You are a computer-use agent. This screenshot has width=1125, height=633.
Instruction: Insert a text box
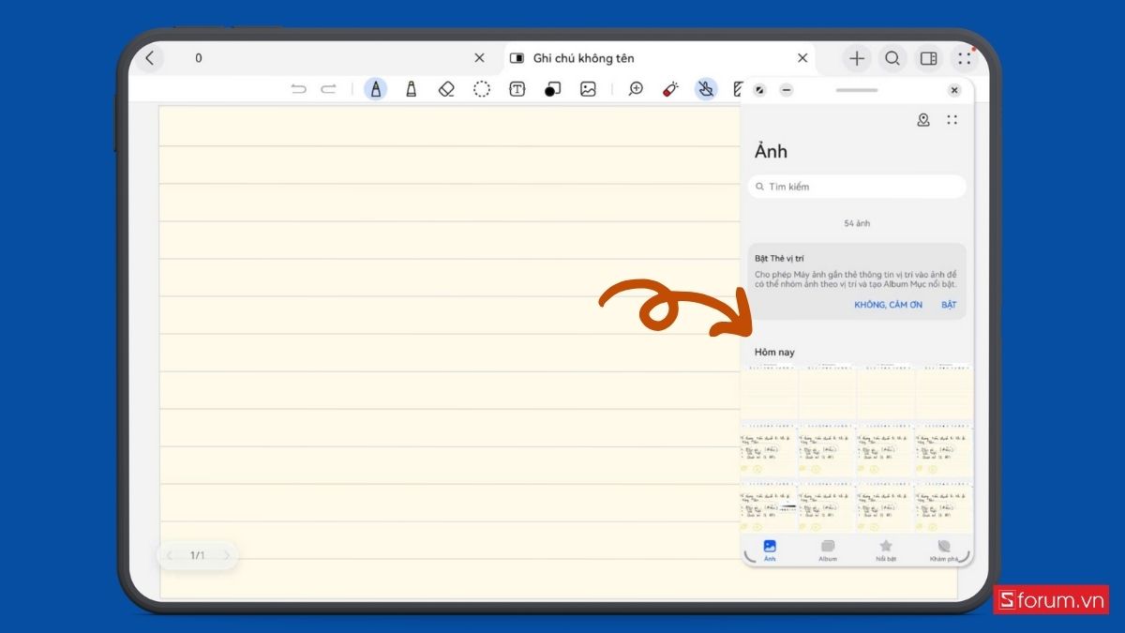[x=517, y=89]
